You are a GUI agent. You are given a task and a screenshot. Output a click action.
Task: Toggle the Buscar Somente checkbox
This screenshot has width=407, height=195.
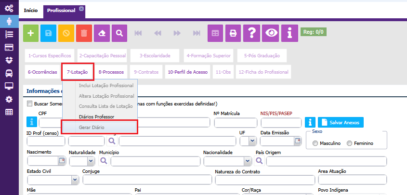30,104
